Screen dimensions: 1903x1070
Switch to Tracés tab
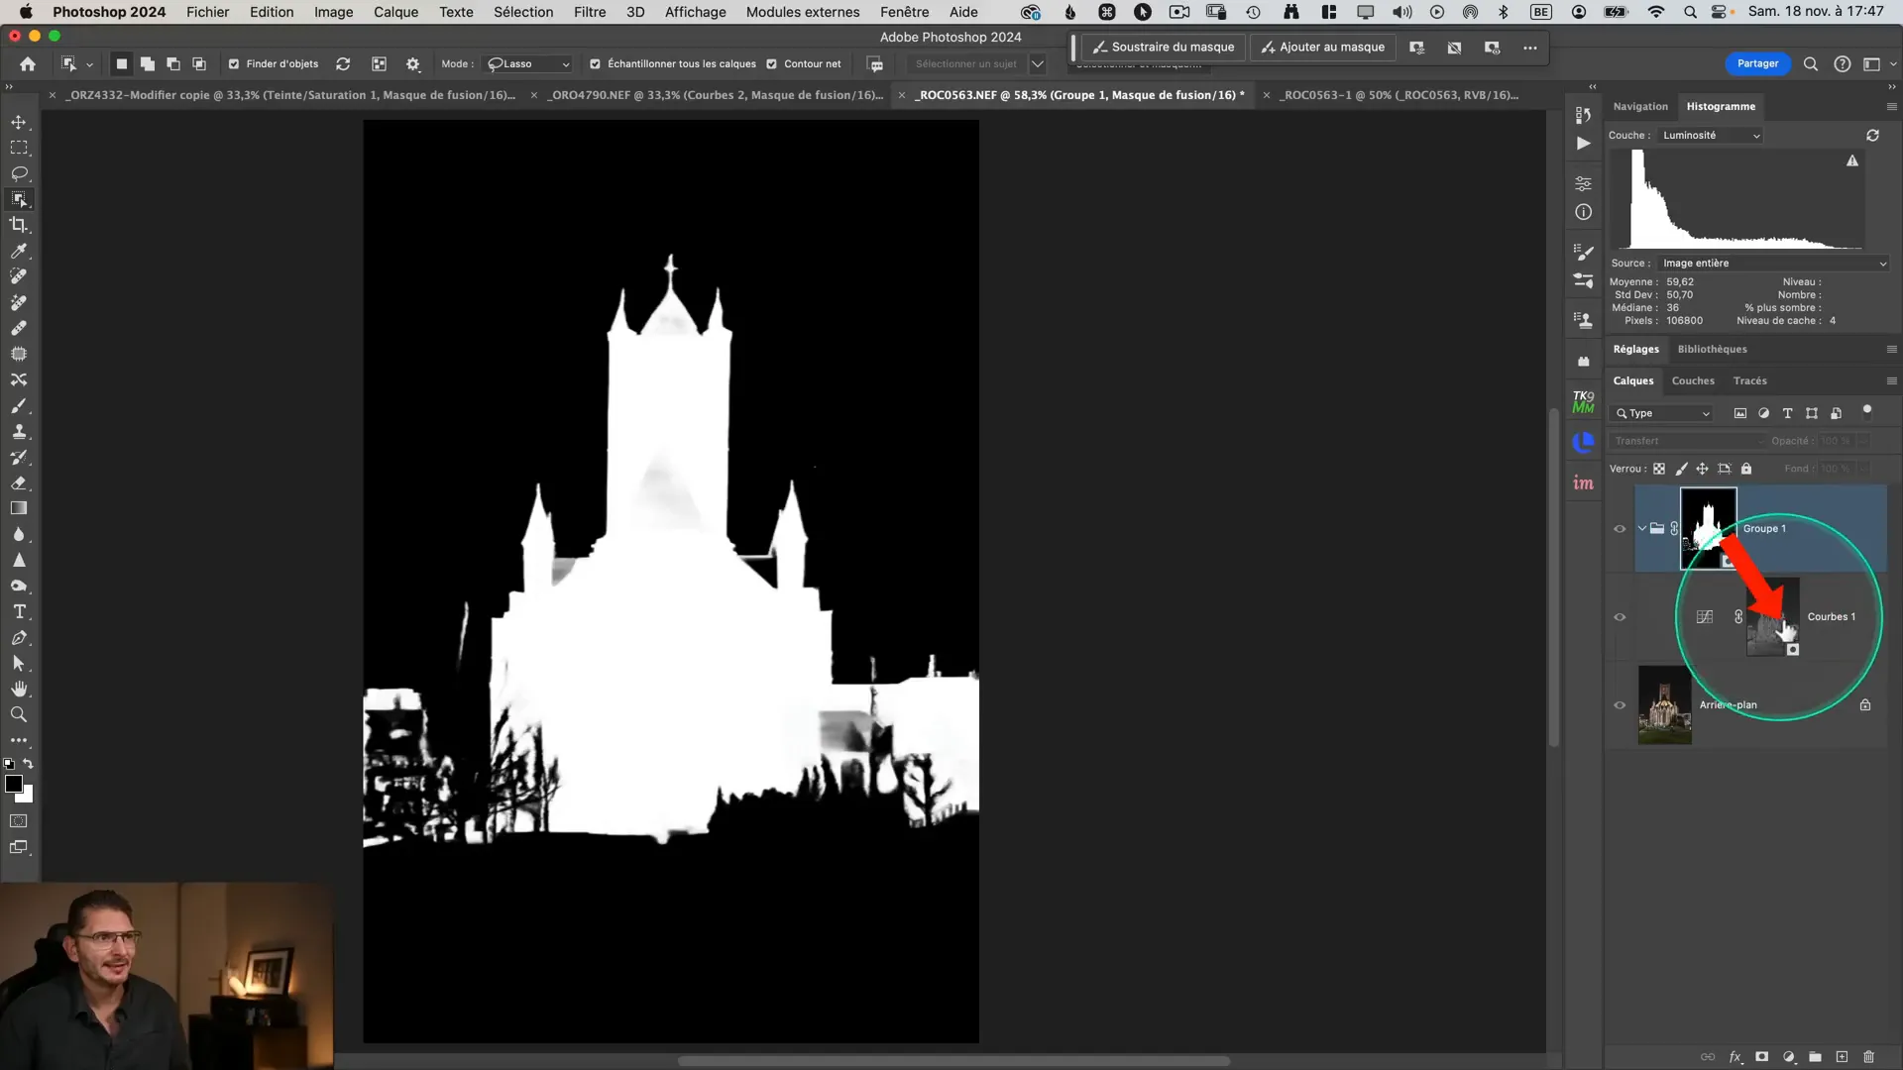1749,380
